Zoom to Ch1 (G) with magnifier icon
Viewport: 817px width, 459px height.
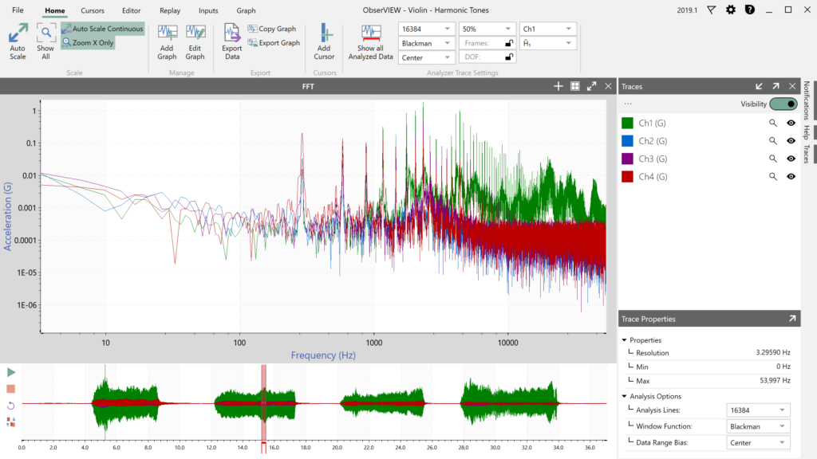point(772,124)
